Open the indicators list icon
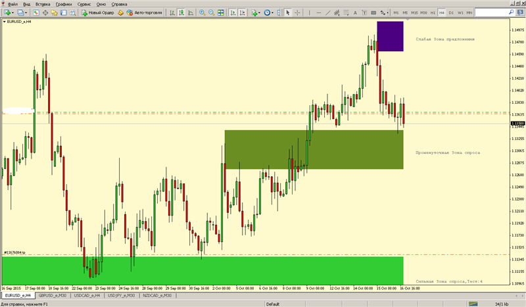The width and height of the screenshot is (526, 307). pos(254,12)
